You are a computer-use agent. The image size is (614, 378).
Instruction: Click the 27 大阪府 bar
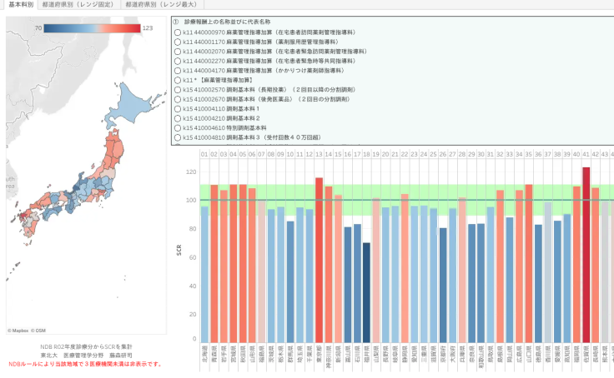click(452, 276)
